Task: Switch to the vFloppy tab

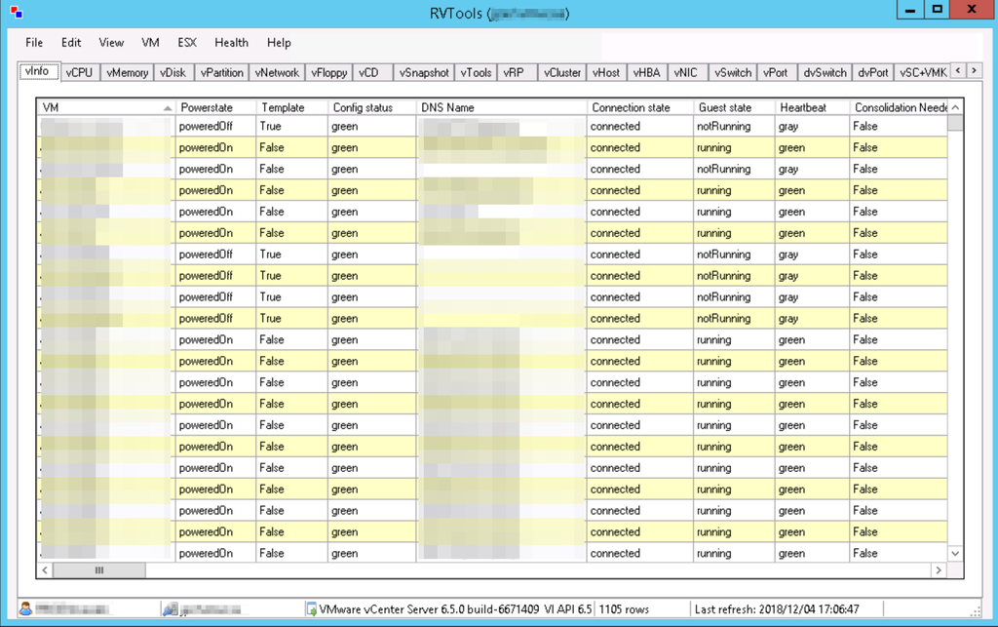Action: coord(329,72)
